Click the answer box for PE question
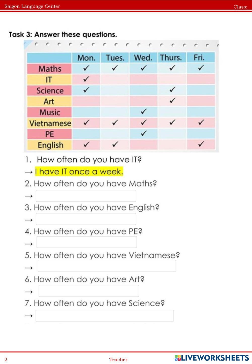The width and height of the screenshot is (252, 364). [87, 242]
